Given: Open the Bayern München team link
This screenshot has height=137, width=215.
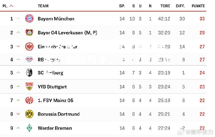Looking at the screenshot, I should point(56,19).
